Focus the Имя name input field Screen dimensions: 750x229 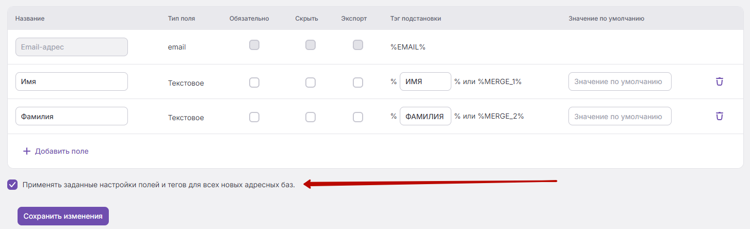click(72, 81)
